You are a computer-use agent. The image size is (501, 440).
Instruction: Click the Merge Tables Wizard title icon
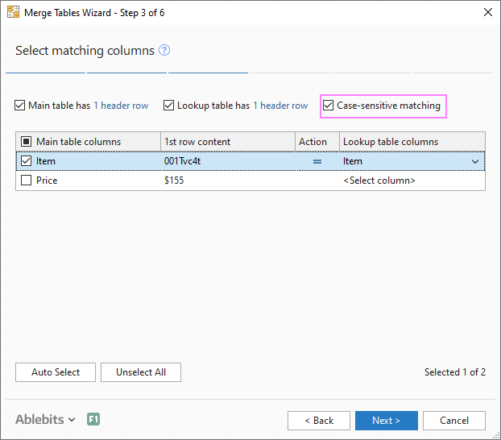[x=13, y=12]
